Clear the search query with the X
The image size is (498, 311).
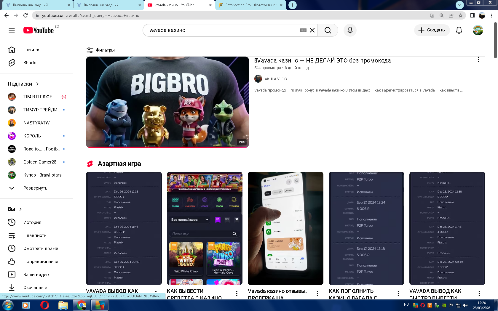click(x=312, y=30)
